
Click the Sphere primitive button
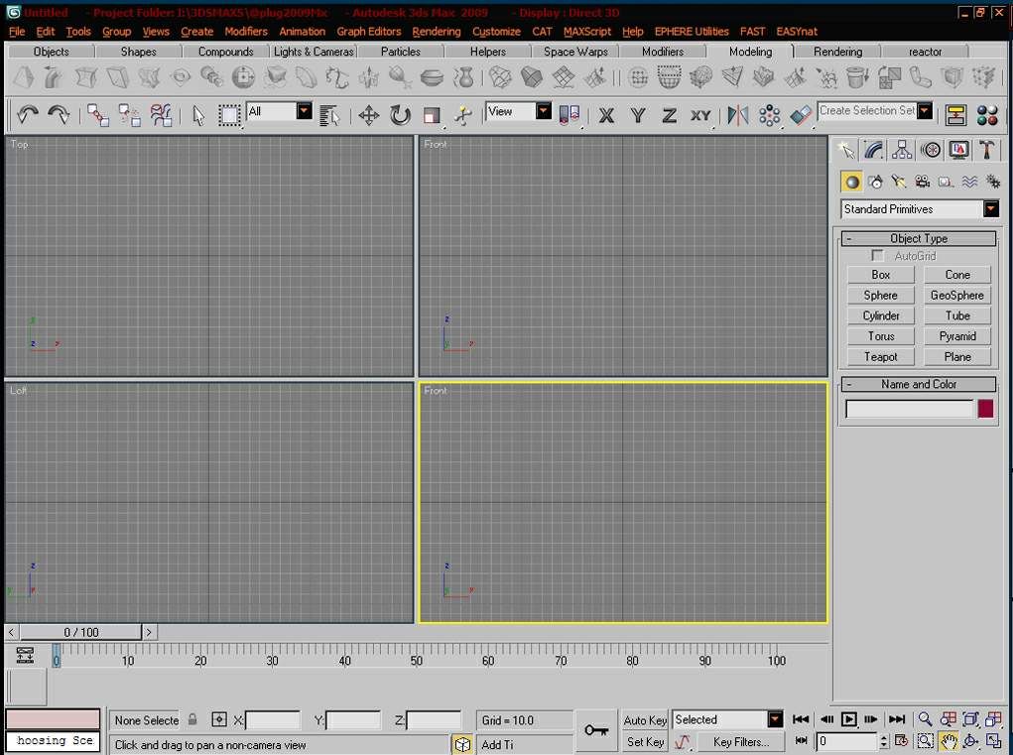(x=881, y=295)
